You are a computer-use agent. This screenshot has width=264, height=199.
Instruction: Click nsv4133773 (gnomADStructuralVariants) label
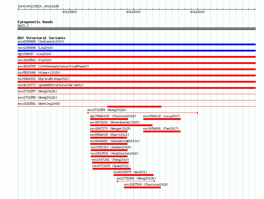tap(51, 85)
